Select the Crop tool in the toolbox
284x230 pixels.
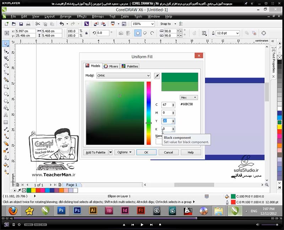6,58
